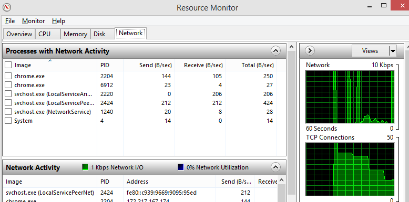Check the chrome.exe PID 6912 checkbox
Screen dimensions: 409x202
8,85
